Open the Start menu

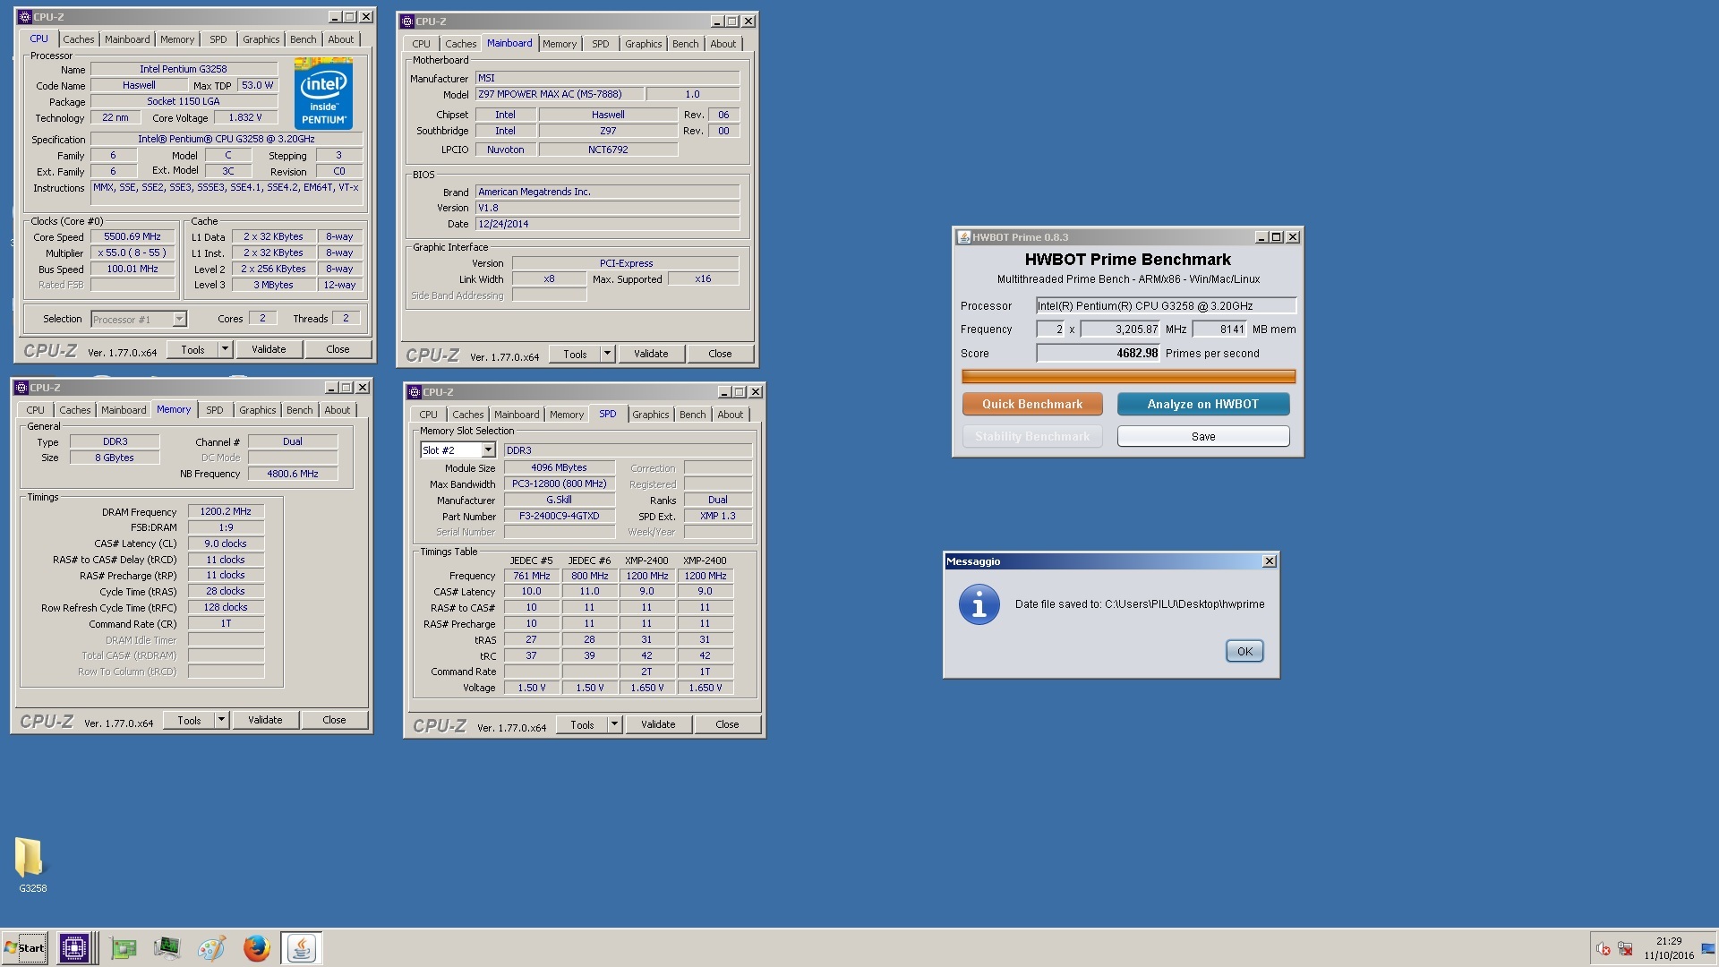coord(24,948)
